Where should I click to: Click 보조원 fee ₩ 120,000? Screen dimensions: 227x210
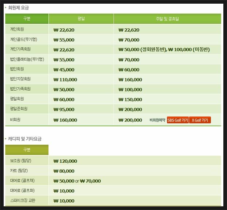[x=65, y=161]
